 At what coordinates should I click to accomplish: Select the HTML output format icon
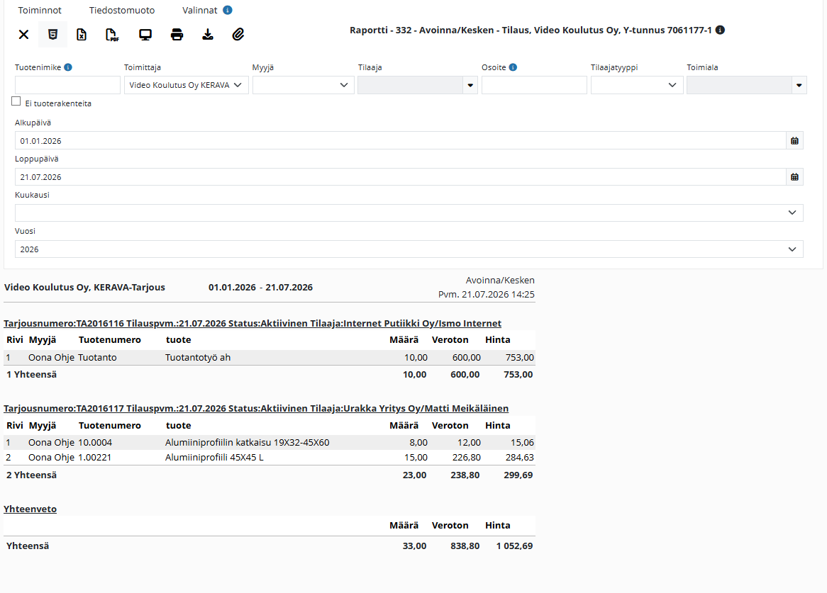[x=52, y=35]
